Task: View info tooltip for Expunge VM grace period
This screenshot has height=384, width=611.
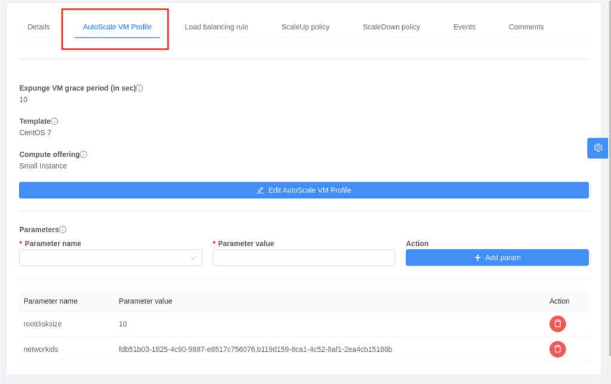Action: [x=140, y=88]
